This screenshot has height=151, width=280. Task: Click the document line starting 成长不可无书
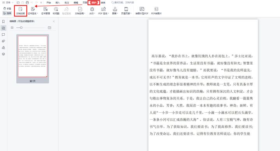201,77
